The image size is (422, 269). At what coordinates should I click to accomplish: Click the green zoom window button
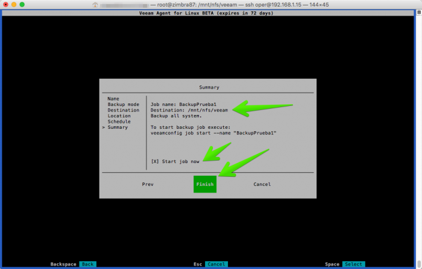click(x=22, y=4)
